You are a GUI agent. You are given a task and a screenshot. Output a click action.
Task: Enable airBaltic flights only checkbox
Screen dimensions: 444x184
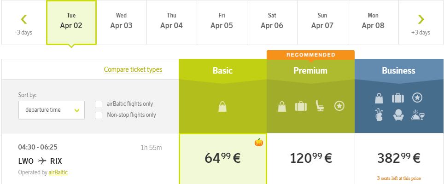tap(99, 104)
